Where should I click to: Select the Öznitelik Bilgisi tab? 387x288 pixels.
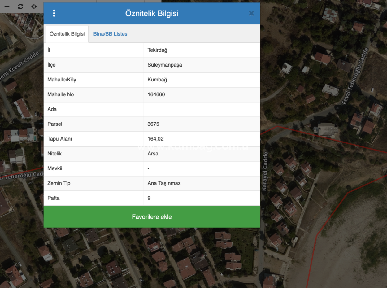click(x=67, y=34)
